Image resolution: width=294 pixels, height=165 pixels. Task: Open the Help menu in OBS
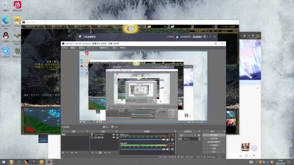[123, 48]
